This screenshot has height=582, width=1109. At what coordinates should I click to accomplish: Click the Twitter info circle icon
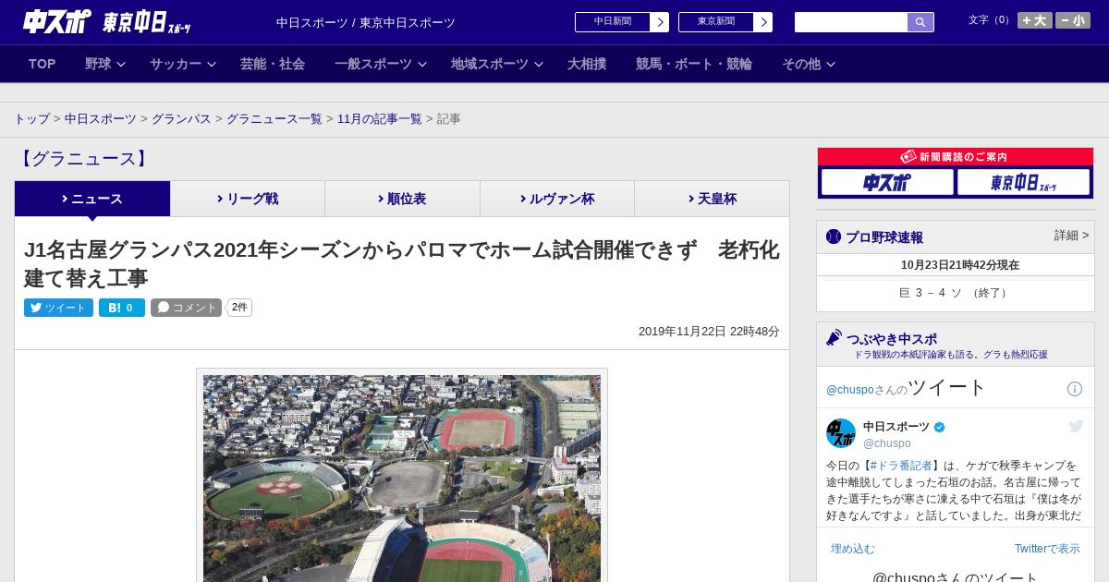pyautogui.click(x=1075, y=389)
